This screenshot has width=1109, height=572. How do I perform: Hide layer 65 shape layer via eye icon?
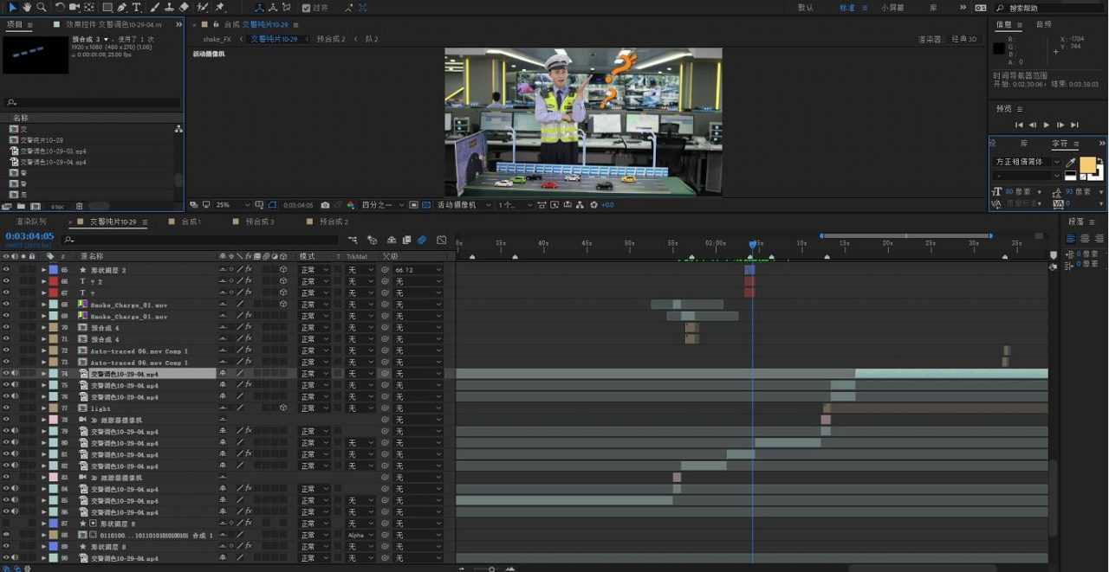coord(6,270)
